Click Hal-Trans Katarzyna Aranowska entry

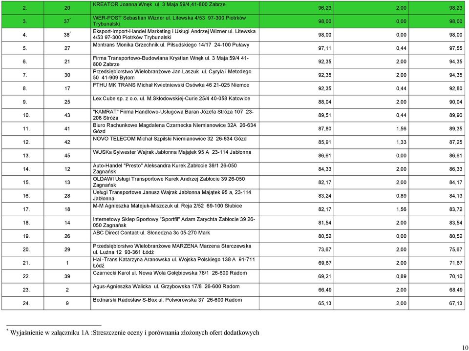click(175, 263)
